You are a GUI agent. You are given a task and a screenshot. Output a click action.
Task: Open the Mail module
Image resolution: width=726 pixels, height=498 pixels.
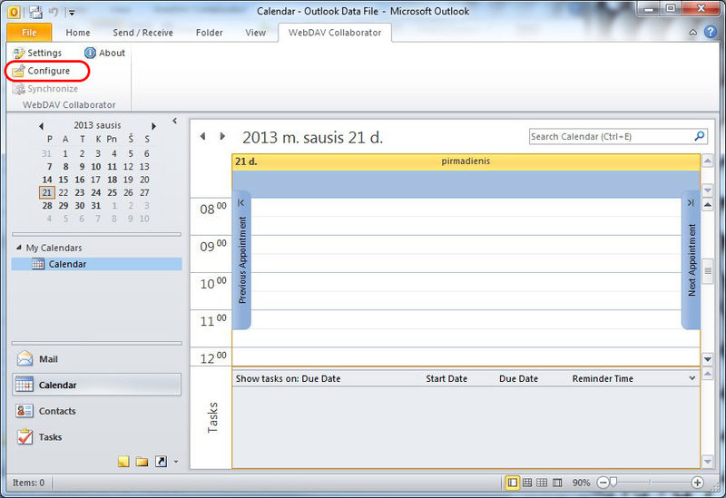click(x=97, y=358)
